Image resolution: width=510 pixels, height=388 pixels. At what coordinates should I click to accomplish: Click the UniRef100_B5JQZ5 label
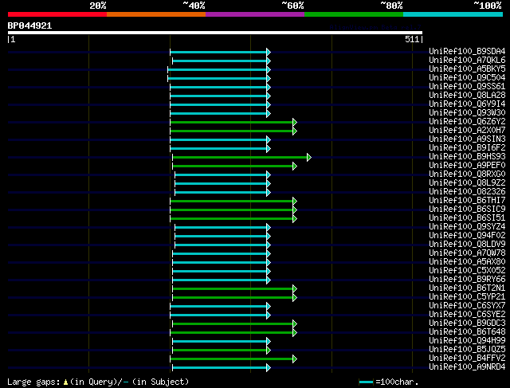click(467, 350)
